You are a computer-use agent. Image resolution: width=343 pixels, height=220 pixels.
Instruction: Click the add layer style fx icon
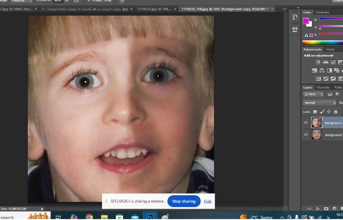coord(318,209)
